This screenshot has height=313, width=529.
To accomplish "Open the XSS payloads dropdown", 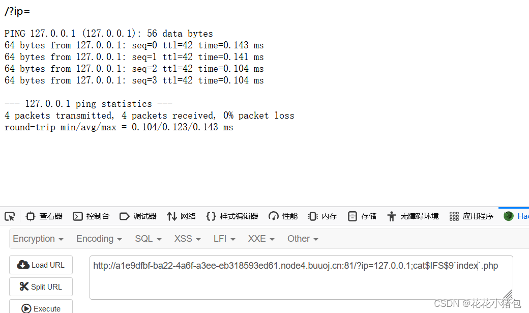I will (x=187, y=239).
